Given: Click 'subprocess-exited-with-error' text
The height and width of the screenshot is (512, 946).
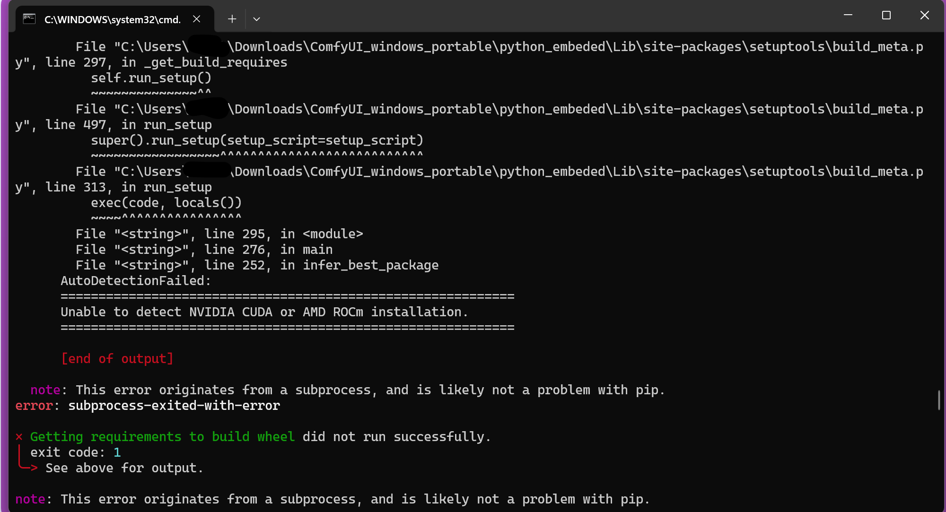Looking at the screenshot, I should [174, 406].
